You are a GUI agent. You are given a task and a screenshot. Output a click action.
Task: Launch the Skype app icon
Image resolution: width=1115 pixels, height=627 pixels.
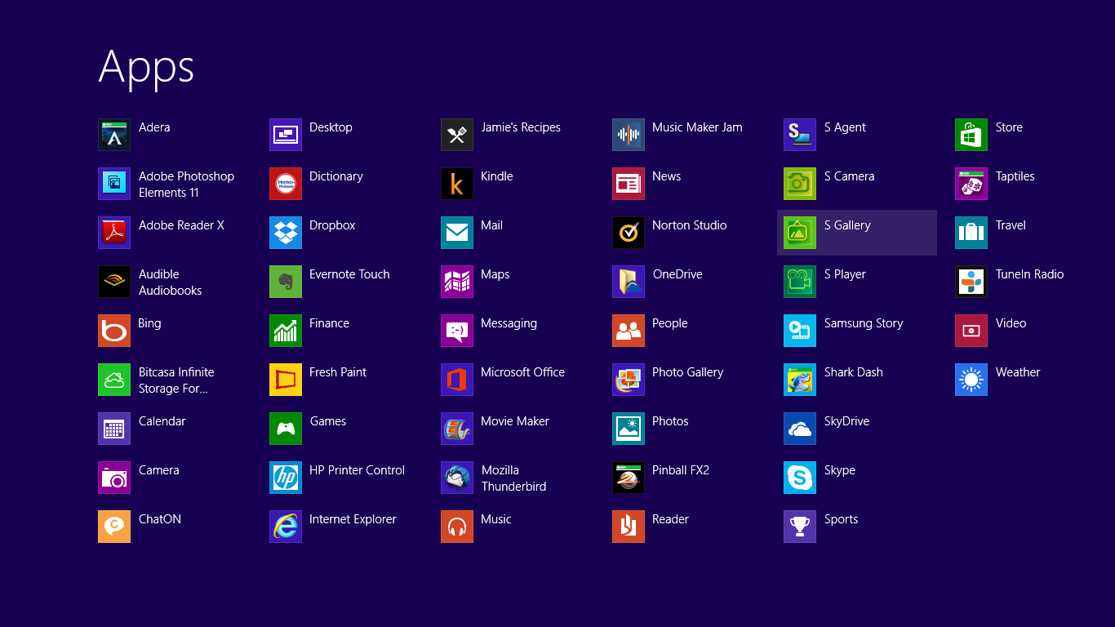800,478
